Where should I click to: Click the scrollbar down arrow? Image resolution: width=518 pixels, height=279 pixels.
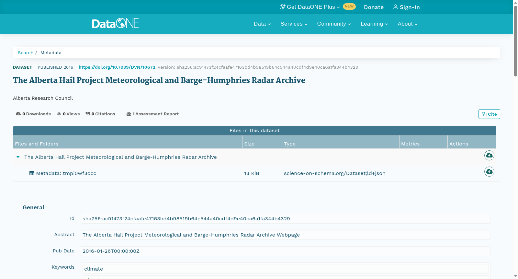(515, 276)
